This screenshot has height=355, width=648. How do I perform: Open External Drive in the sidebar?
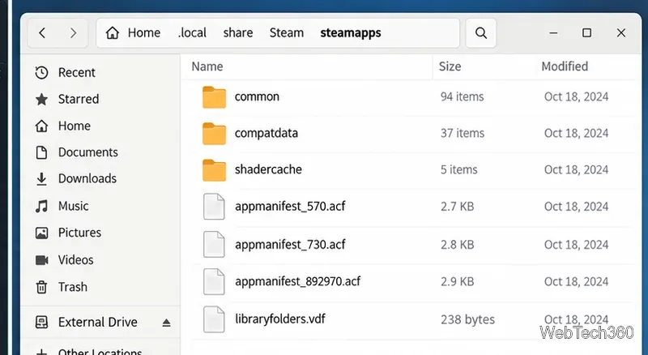(100, 322)
